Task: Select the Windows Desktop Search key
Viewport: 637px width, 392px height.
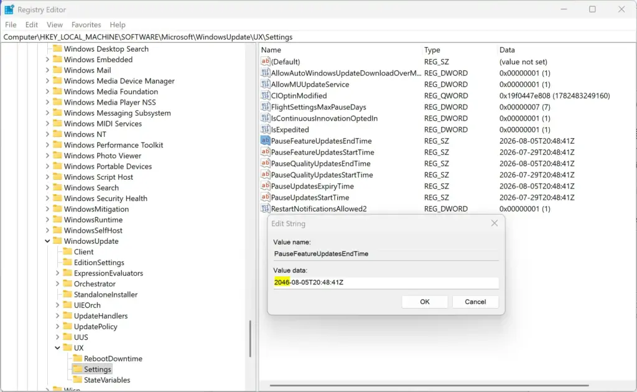Action: coord(106,49)
